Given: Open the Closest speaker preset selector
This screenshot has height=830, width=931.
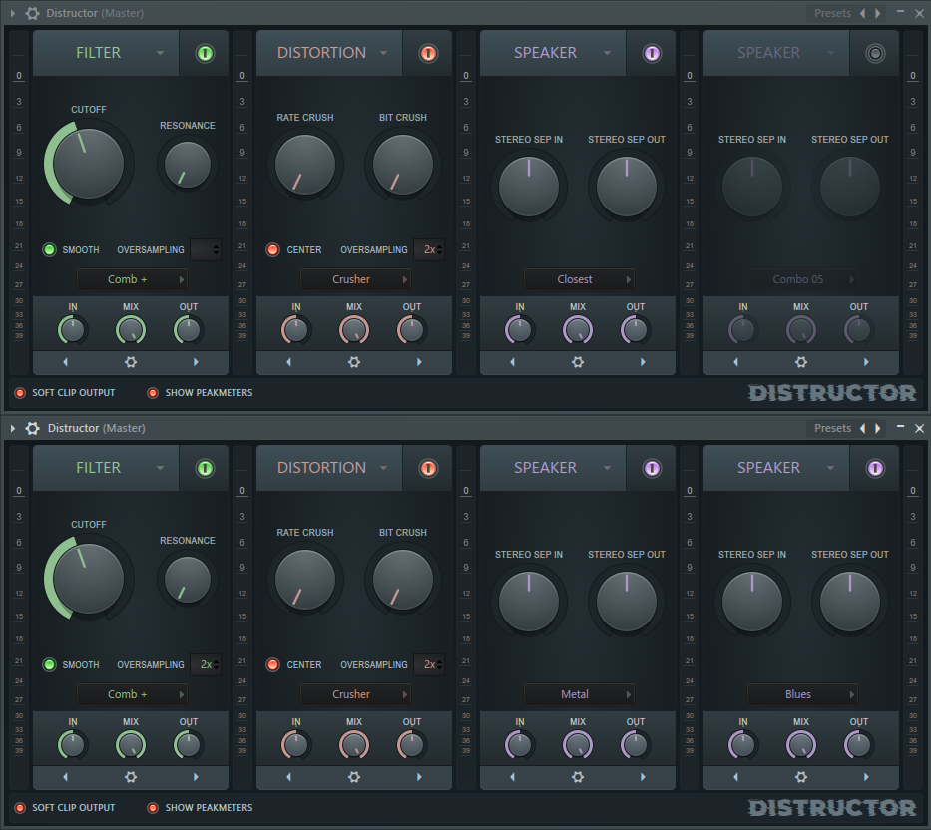Looking at the screenshot, I should (579, 279).
